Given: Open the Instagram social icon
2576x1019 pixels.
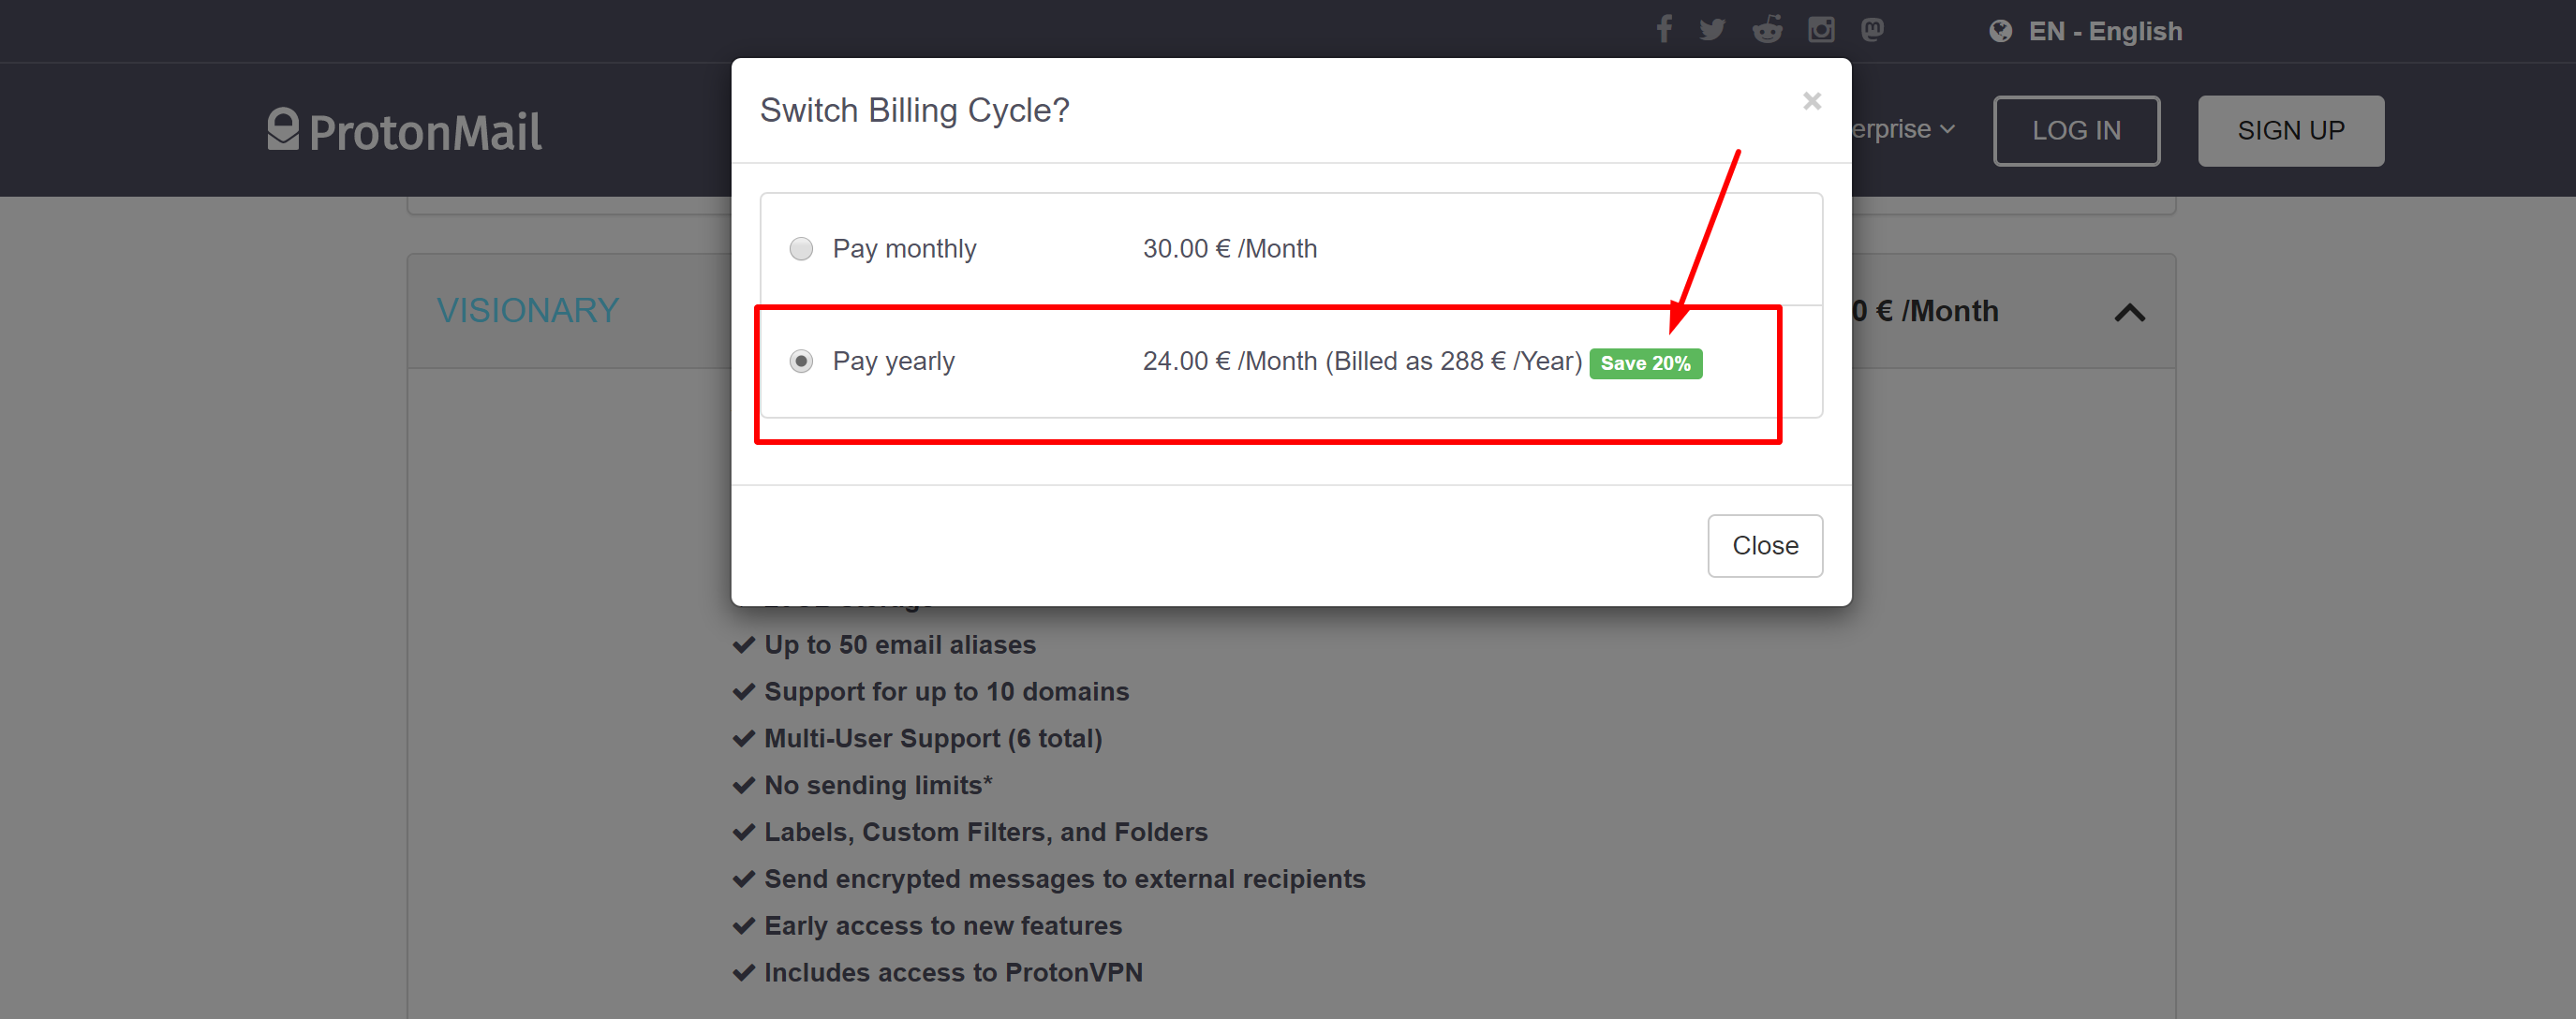Looking at the screenshot, I should pos(1821,29).
